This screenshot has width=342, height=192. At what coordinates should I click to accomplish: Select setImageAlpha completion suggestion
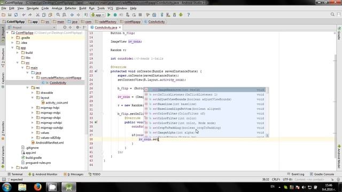click(205, 132)
